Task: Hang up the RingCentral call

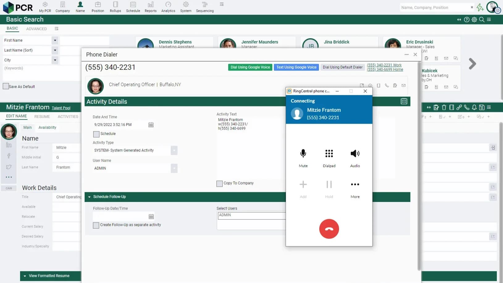Action: [x=329, y=229]
